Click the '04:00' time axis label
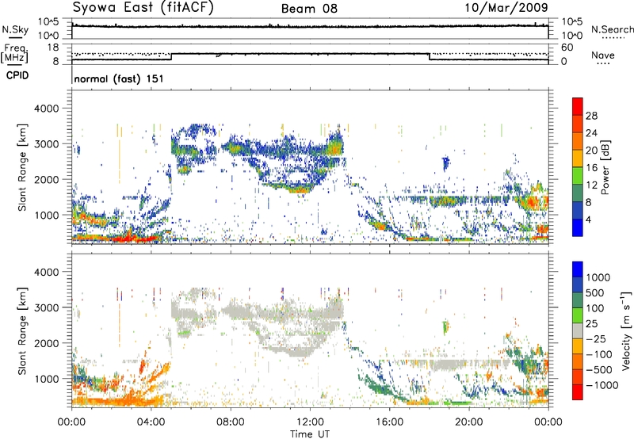The height and width of the screenshot is (439, 634). point(151,422)
